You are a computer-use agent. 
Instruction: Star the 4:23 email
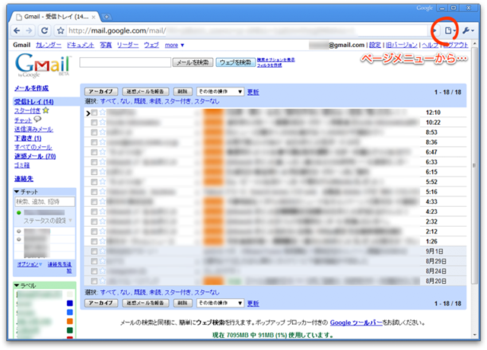click(x=103, y=212)
